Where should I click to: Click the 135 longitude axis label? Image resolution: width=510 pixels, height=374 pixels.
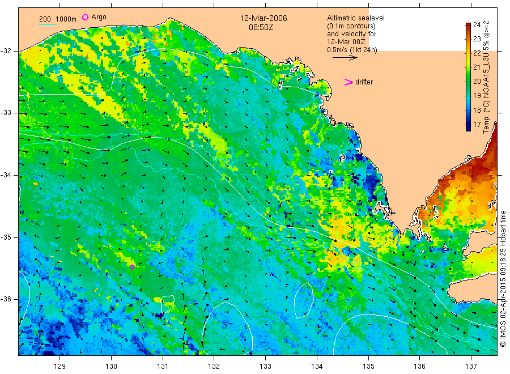[x=368, y=367]
